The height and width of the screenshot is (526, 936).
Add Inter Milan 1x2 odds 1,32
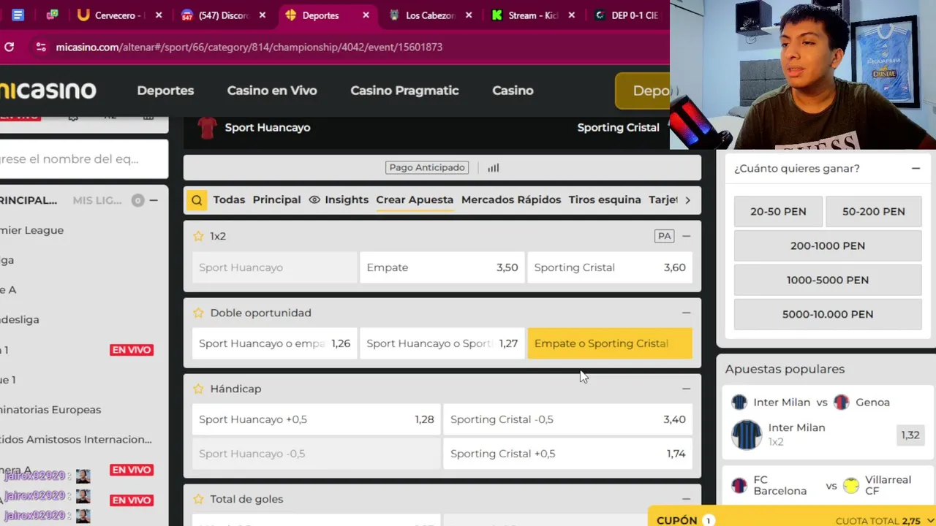point(910,435)
